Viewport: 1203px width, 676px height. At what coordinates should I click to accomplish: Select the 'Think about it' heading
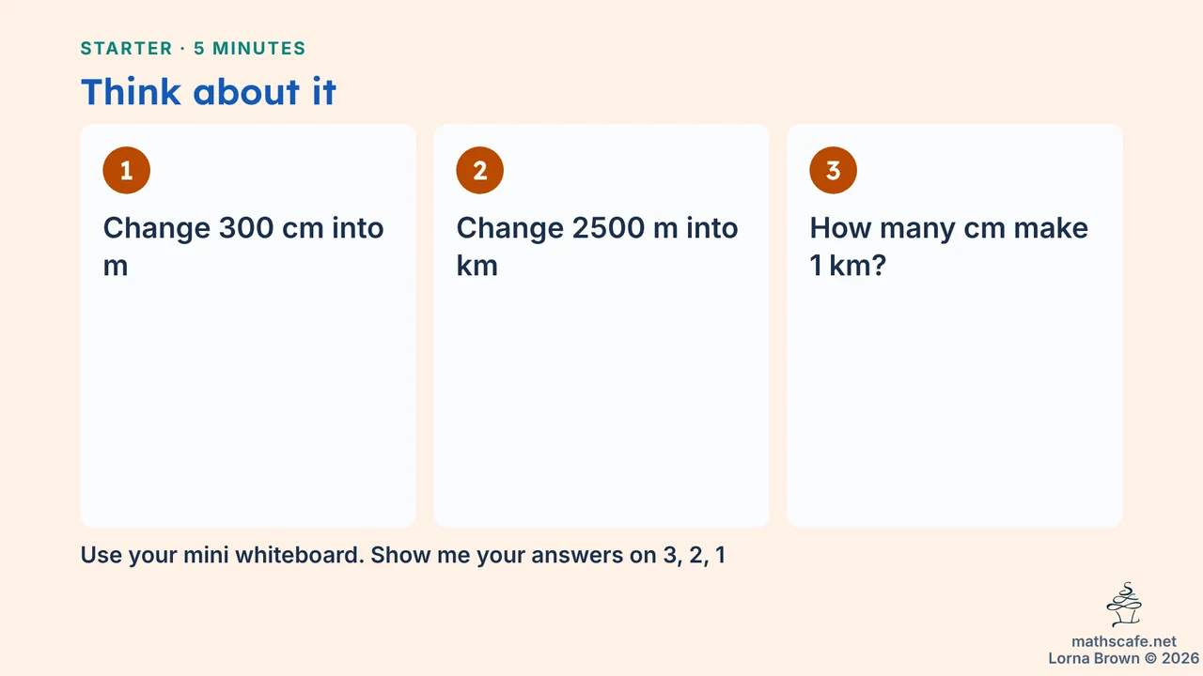click(209, 92)
